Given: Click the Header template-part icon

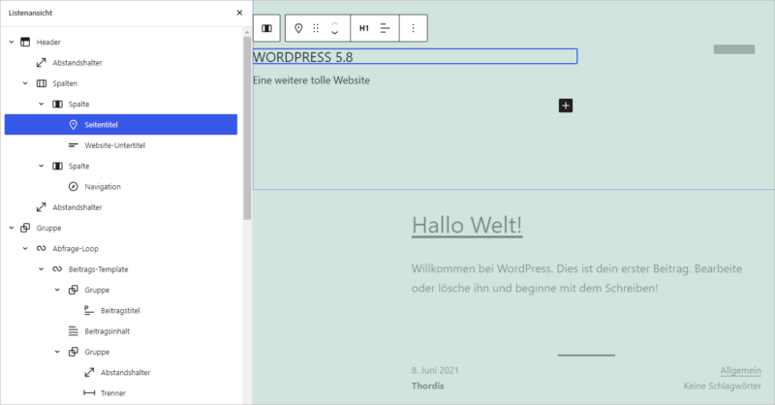Looking at the screenshot, I should click(25, 42).
